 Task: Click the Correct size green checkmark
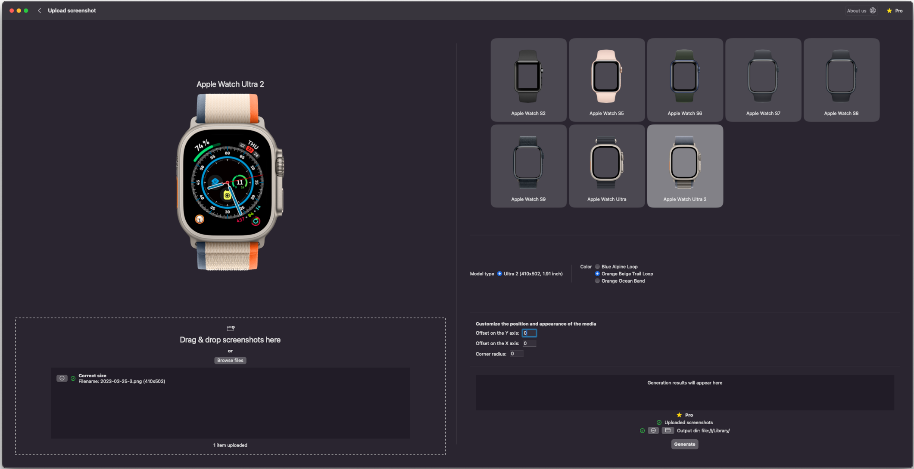point(73,379)
